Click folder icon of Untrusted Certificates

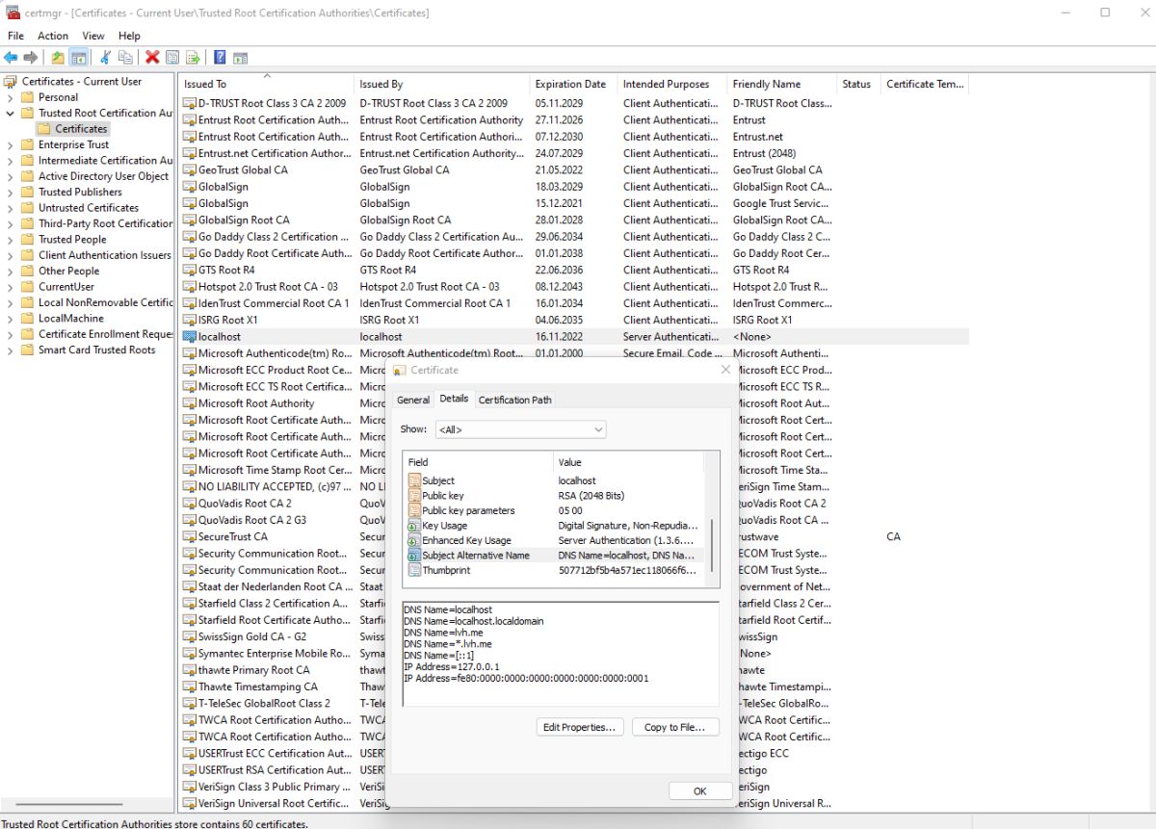27,208
